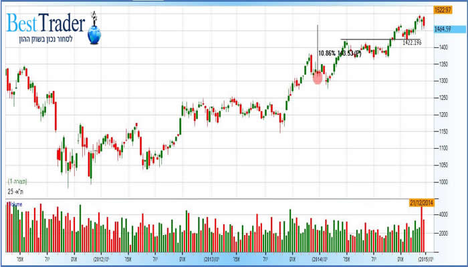Click the blue 1464.59 current price label
Image resolution: width=468 pixels, height=267 pixels.
[440, 29]
